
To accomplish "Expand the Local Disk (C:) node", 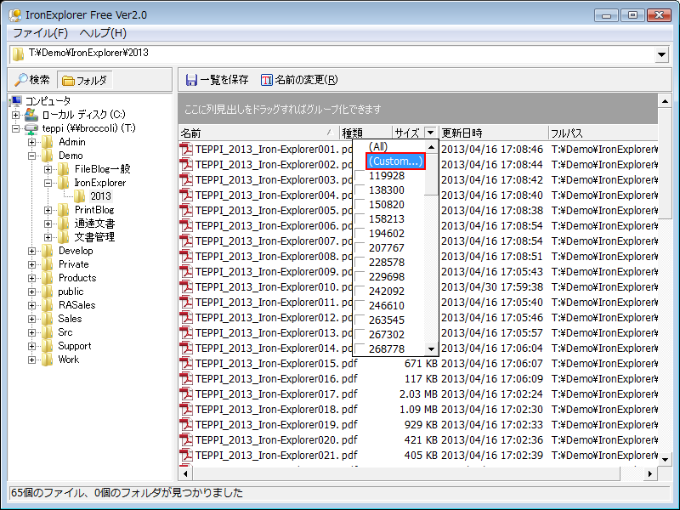I will pos(15,115).
